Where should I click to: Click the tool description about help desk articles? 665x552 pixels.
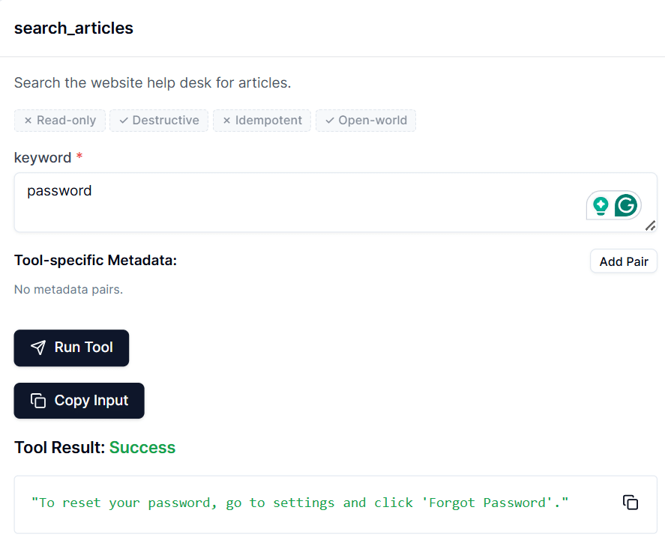[x=152, y=82]
